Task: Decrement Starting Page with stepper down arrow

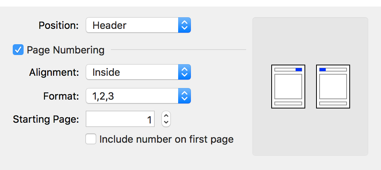Action: tap(166, 123)
